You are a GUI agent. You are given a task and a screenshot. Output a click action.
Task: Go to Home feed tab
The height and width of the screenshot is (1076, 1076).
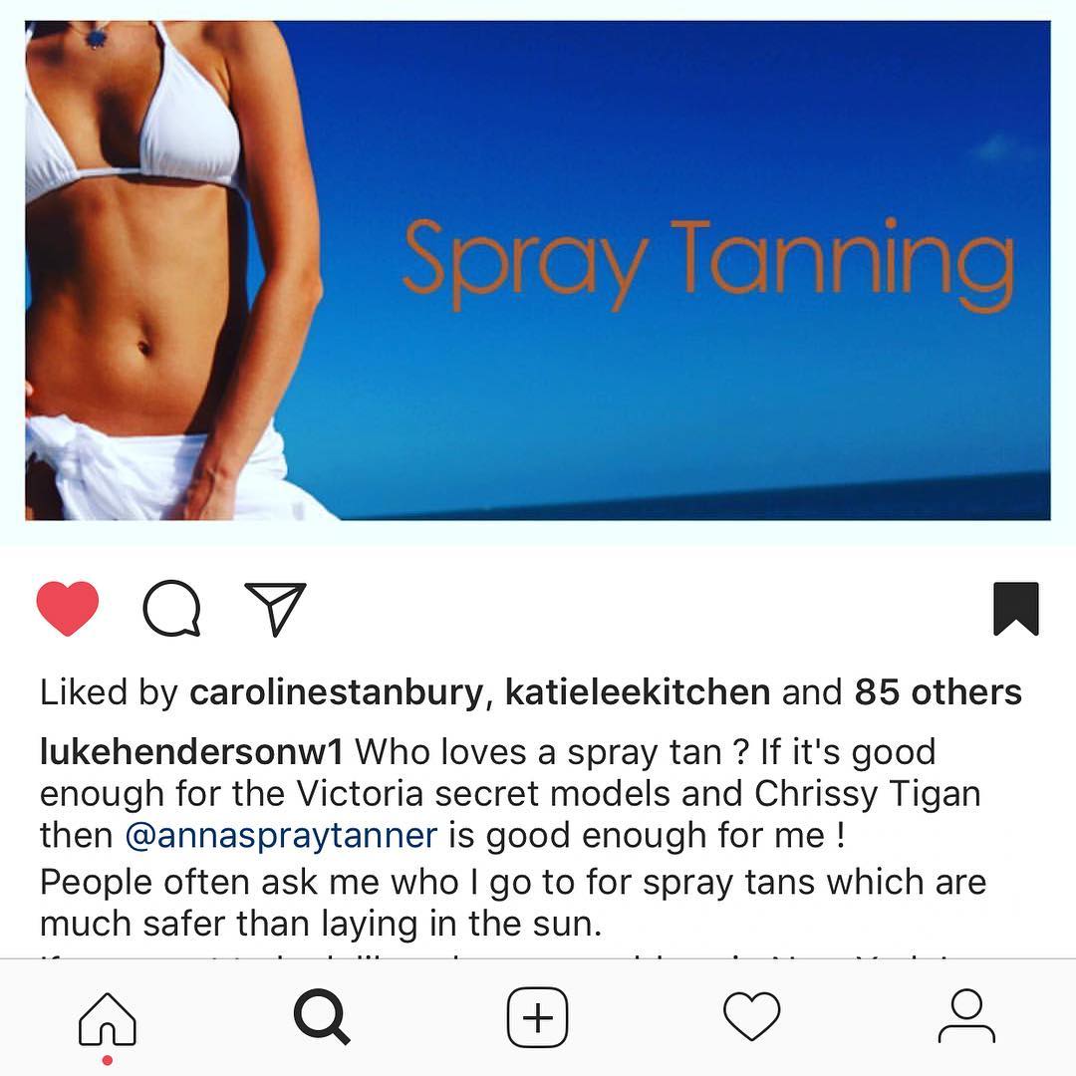click(x=107, y=1019)
